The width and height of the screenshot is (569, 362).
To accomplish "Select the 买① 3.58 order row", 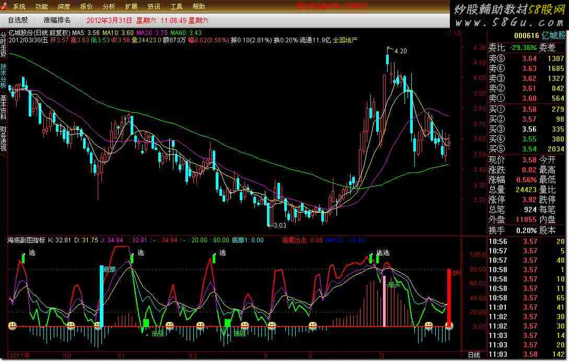I will pyautogui.click(x=527, y=109).
